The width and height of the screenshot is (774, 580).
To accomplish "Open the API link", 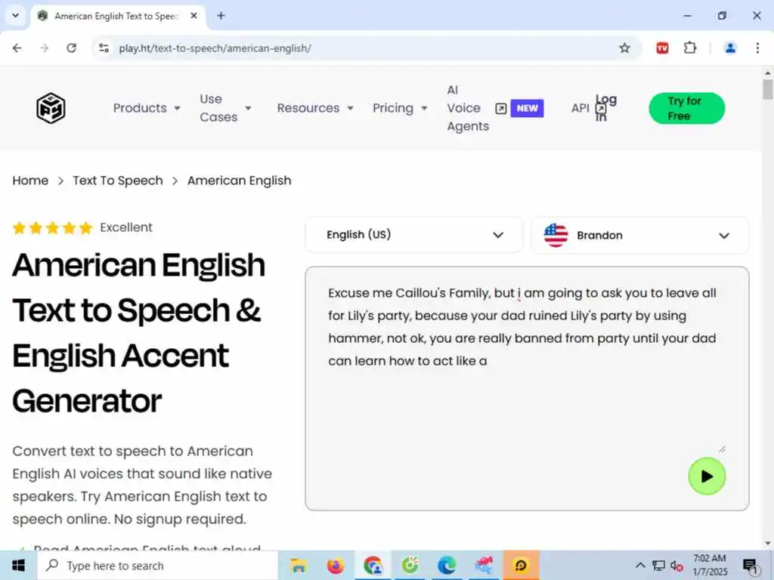I will click(x=580, y=108).
